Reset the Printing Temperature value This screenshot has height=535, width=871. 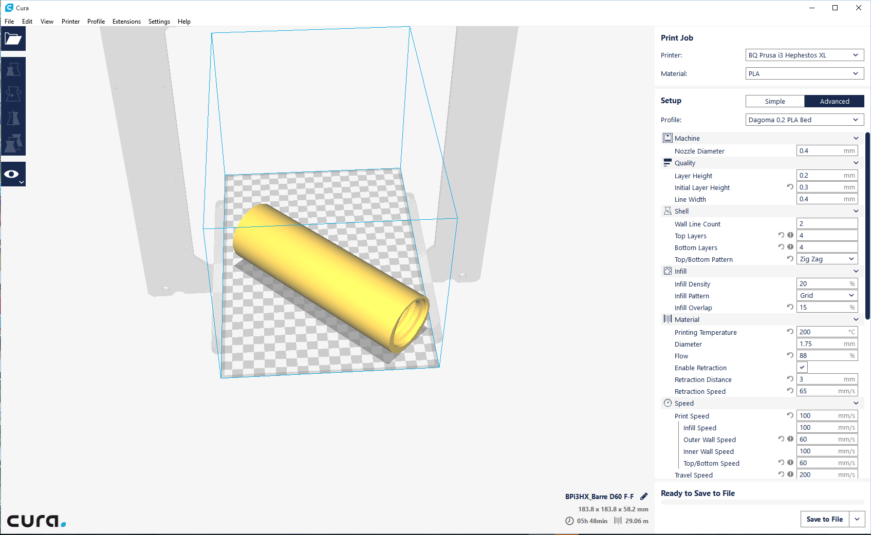point(790,332)
